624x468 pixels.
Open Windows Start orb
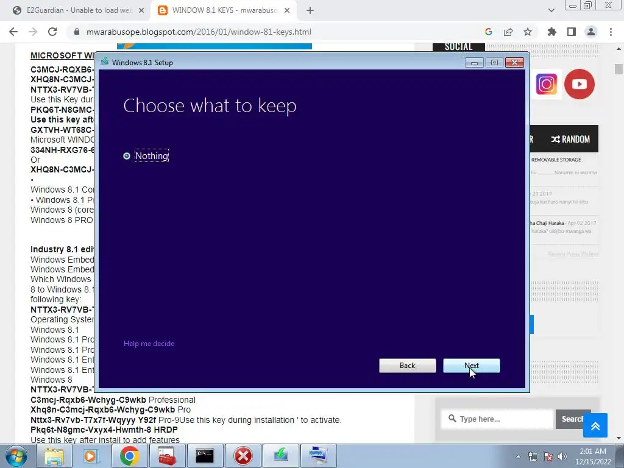pyautogui.click(x=15, y=456)
